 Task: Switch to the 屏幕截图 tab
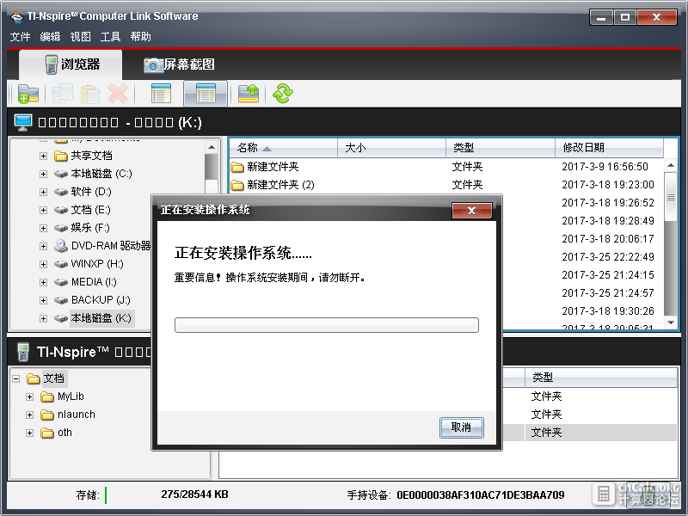(180, 64)
